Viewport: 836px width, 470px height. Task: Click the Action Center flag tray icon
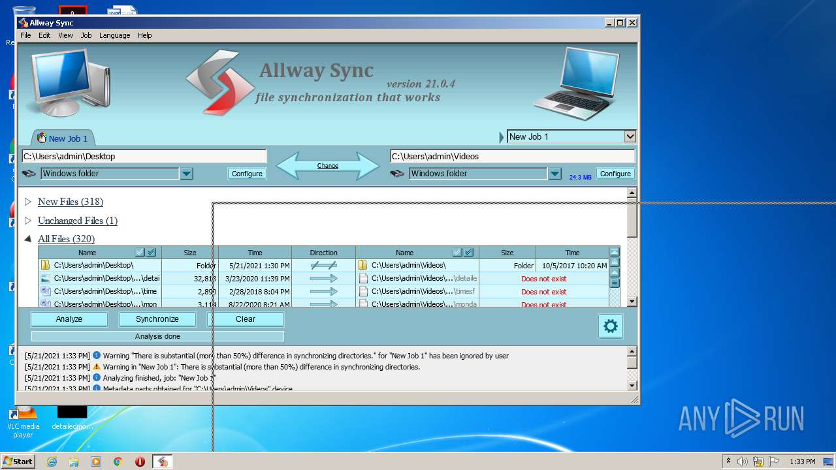[773, 462]
